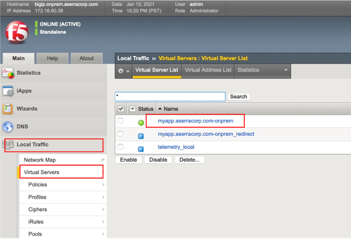
Task: Click blue status icon for telemetry_local
Action: pyautogui.click(x=141, y=148)
